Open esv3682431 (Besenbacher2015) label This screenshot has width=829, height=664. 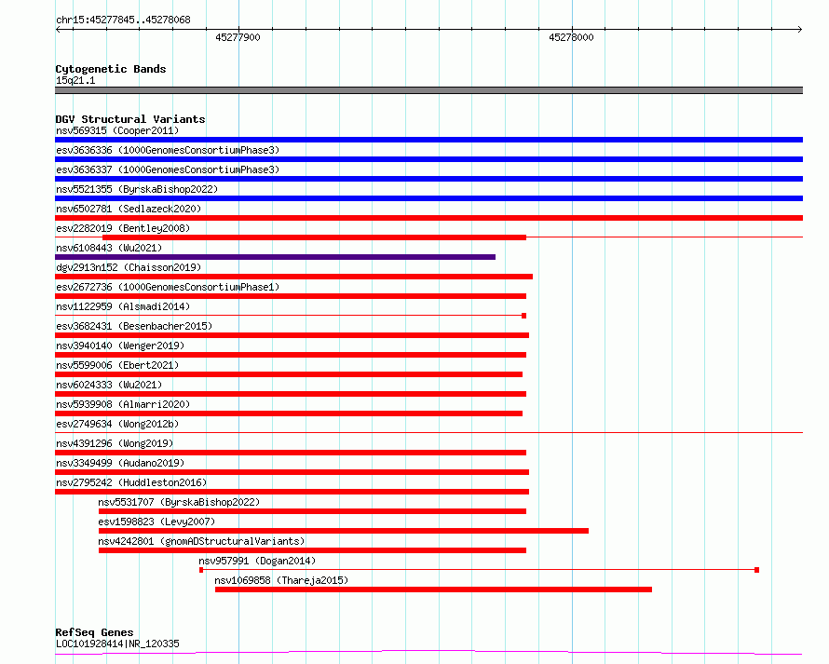(134, 326)
